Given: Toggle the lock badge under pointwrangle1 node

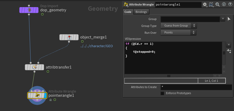Looking at the screenshot, I should 50,100.
